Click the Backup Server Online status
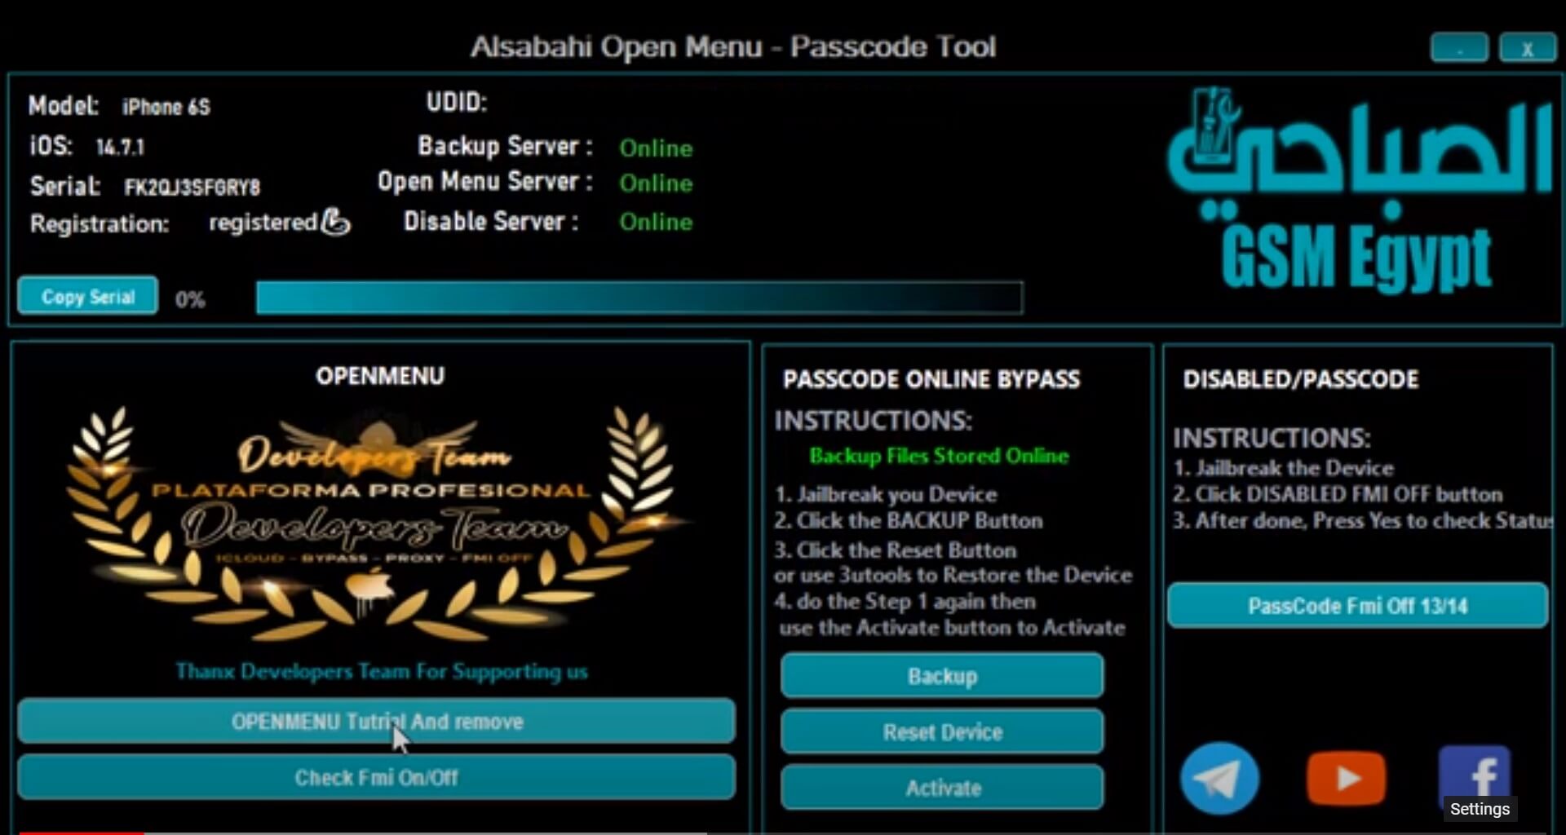 [x=656, y=148]
